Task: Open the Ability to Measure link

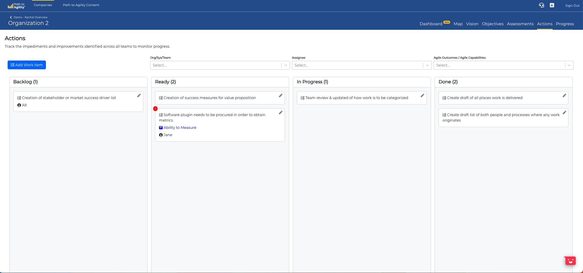Action: tap(180, 128)
